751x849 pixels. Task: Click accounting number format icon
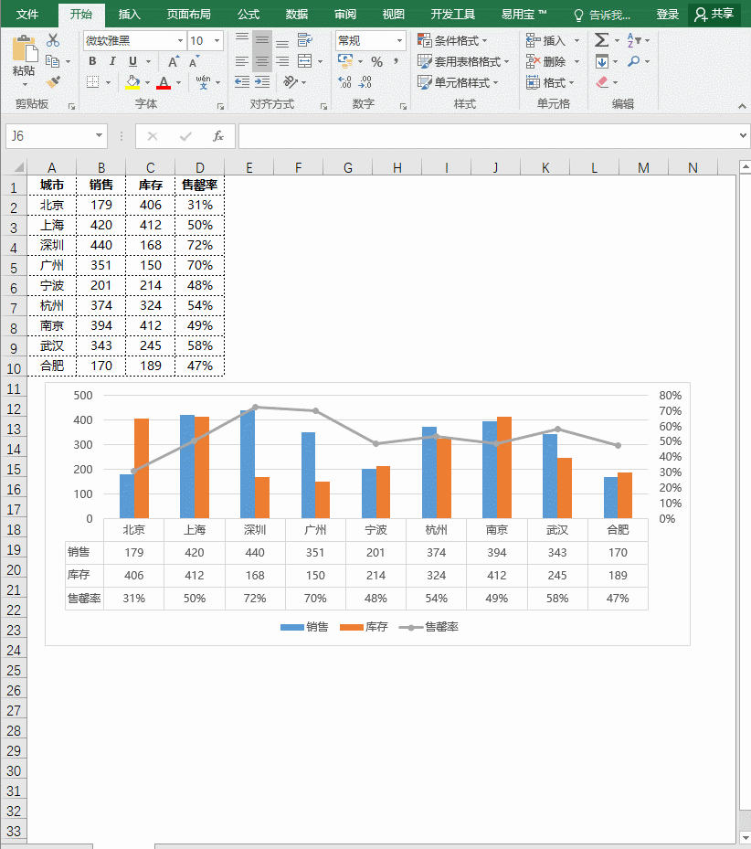(x=345, y=60)
